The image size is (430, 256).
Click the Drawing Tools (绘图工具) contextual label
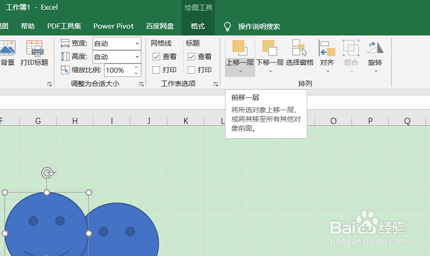[198, 7]
